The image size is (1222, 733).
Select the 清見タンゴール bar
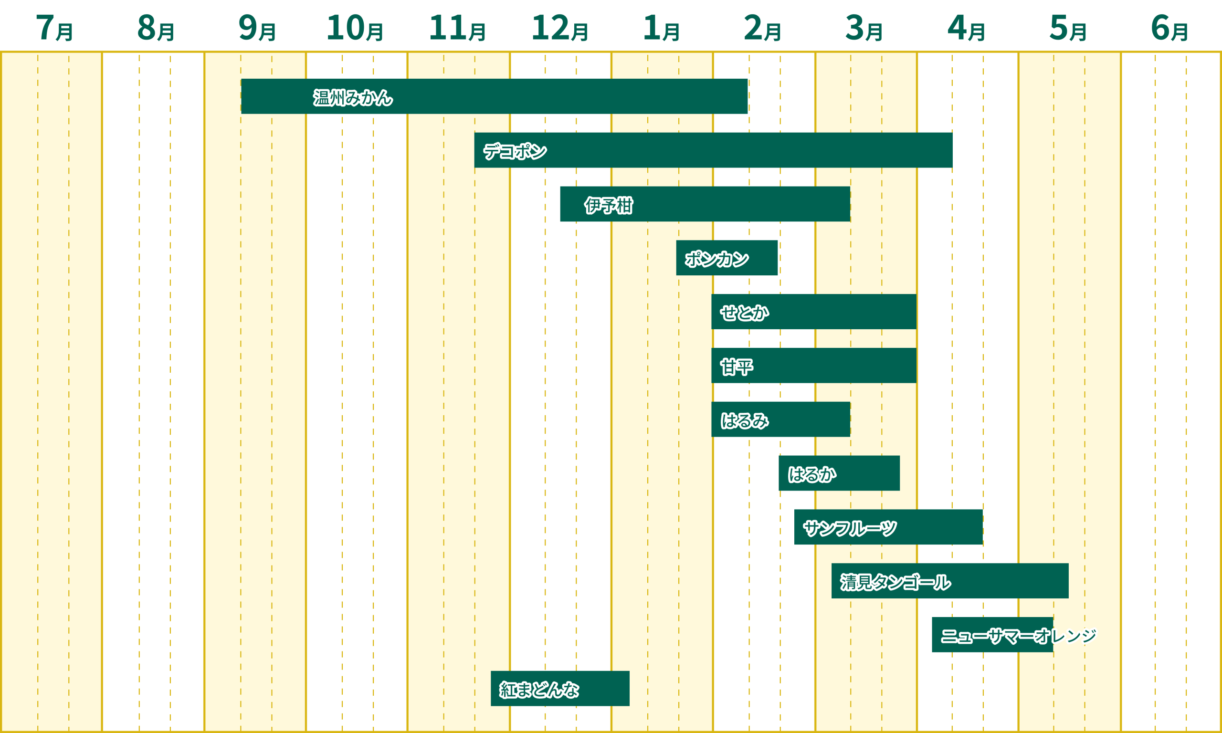pos(949,581)
